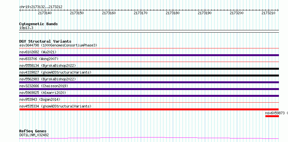The width and height of the screenshot is (288, 142).
Task: Open variant esv3644798 (1000GenomesConsortiumPhase3)
Action: [x=58, y=45]
